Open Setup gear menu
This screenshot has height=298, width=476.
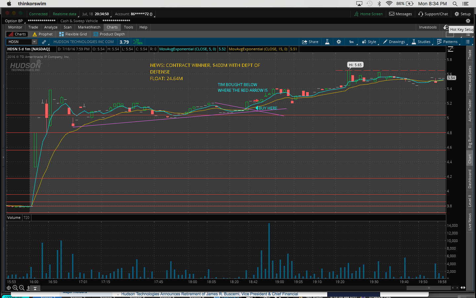coord(462,14)
